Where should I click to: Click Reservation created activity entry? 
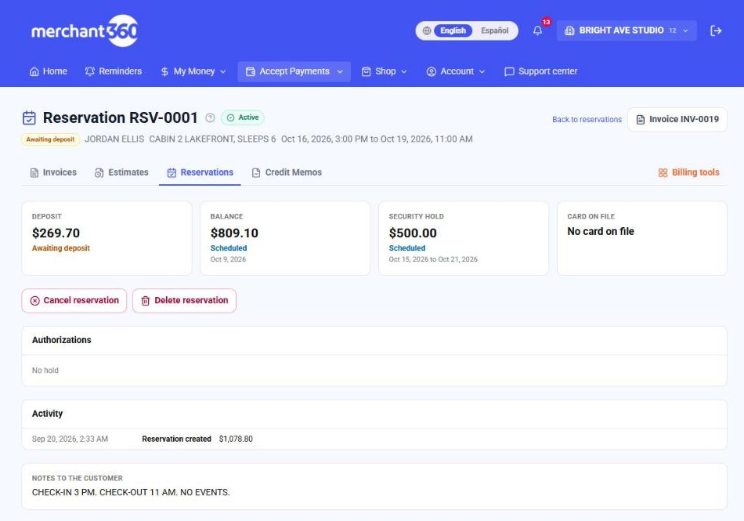pos(176,440)
